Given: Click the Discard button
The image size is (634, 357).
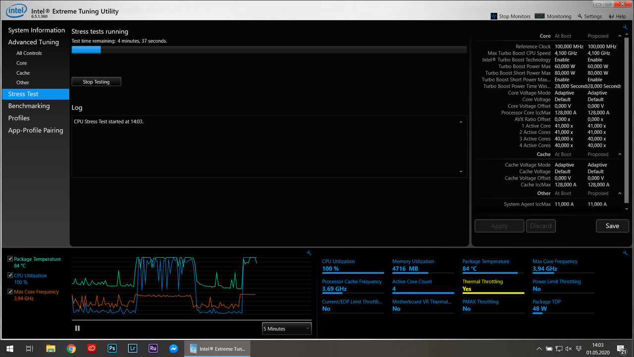Looking at the screenshot, I should coord(541,226).
